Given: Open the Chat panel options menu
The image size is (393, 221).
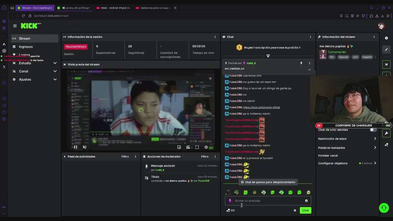Looking at the screenshot, I should click(x=310, y=37).
